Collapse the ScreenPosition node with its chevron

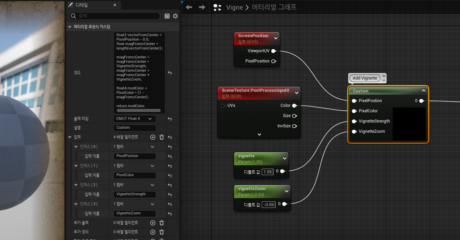(x=276, y=39)
